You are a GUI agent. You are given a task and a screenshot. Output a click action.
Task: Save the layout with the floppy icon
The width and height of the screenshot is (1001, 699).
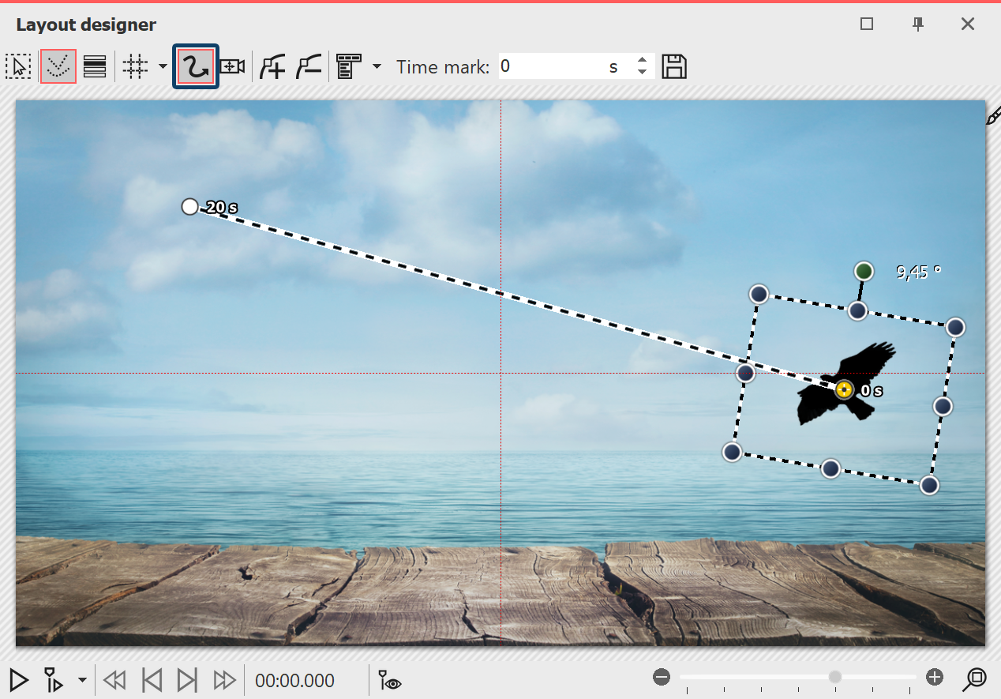673,67
